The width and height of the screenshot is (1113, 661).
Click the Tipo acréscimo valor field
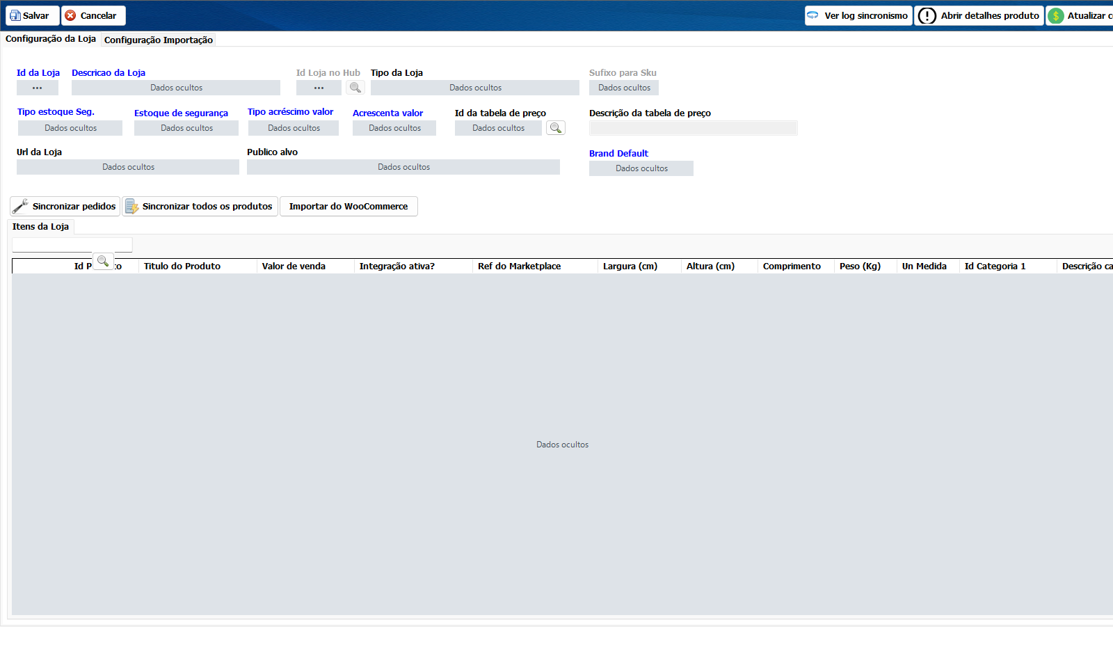(294, 128)
